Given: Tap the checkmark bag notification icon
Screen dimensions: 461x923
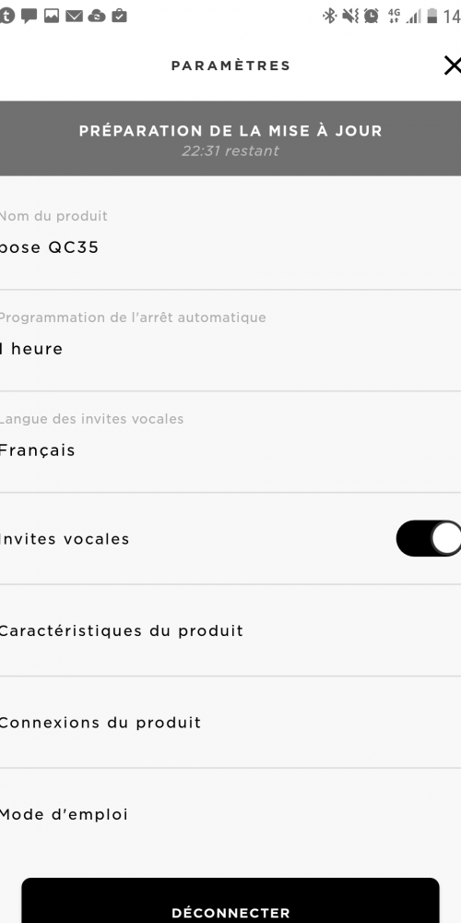Looking at the screenshot, I should (x=119, y=16).
